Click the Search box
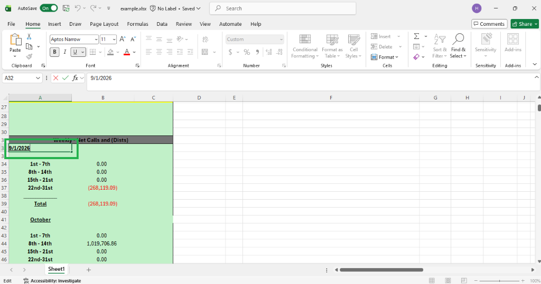 tap(283, 8)
